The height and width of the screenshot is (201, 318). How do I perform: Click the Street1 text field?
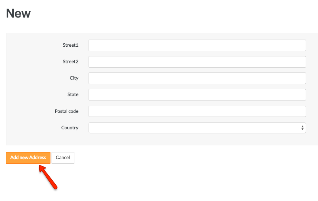[197, 45]
